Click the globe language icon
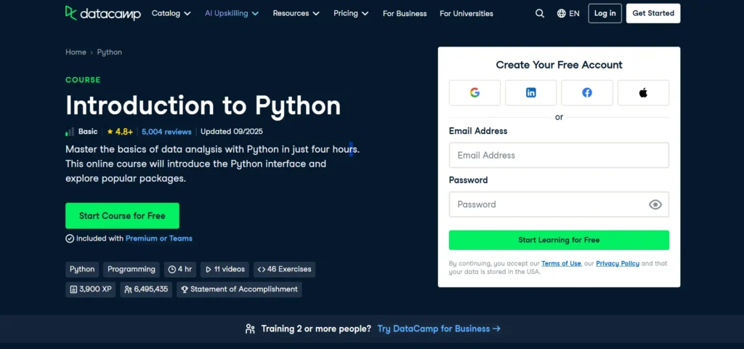Image resolution: width=744 pixels, height=349 pixels. [561, 13]
